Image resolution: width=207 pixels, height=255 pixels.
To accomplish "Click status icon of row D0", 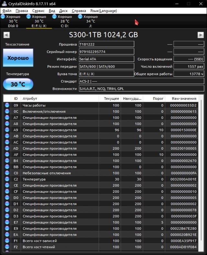I will (7, 198).
